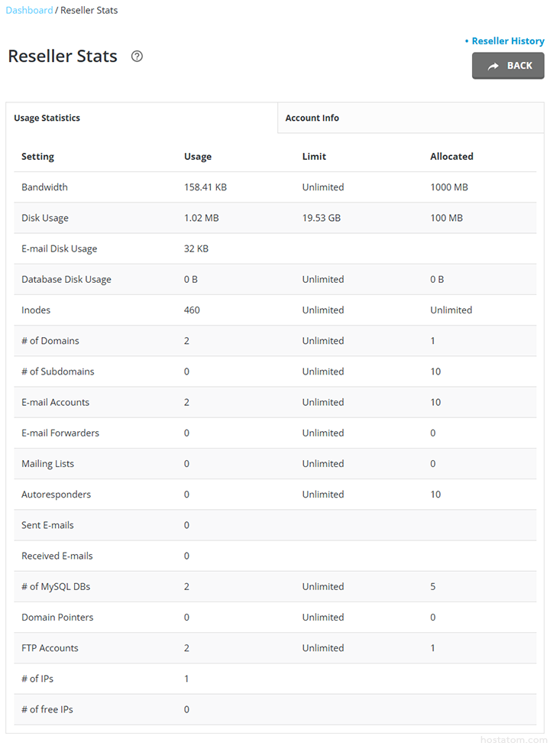Click the Allocated column header
Viewport: 550px width, 746px height.
pyautogui.click(x=451, y=157)
